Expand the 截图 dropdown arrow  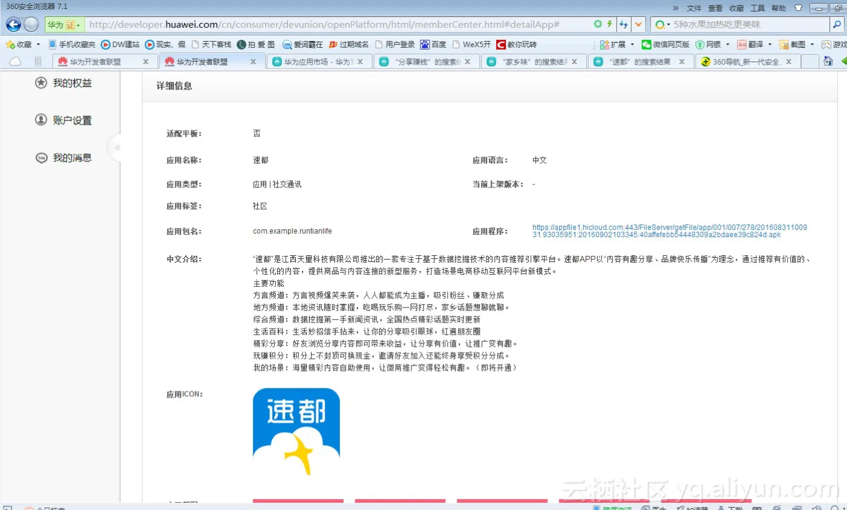[x=812, y=44]
